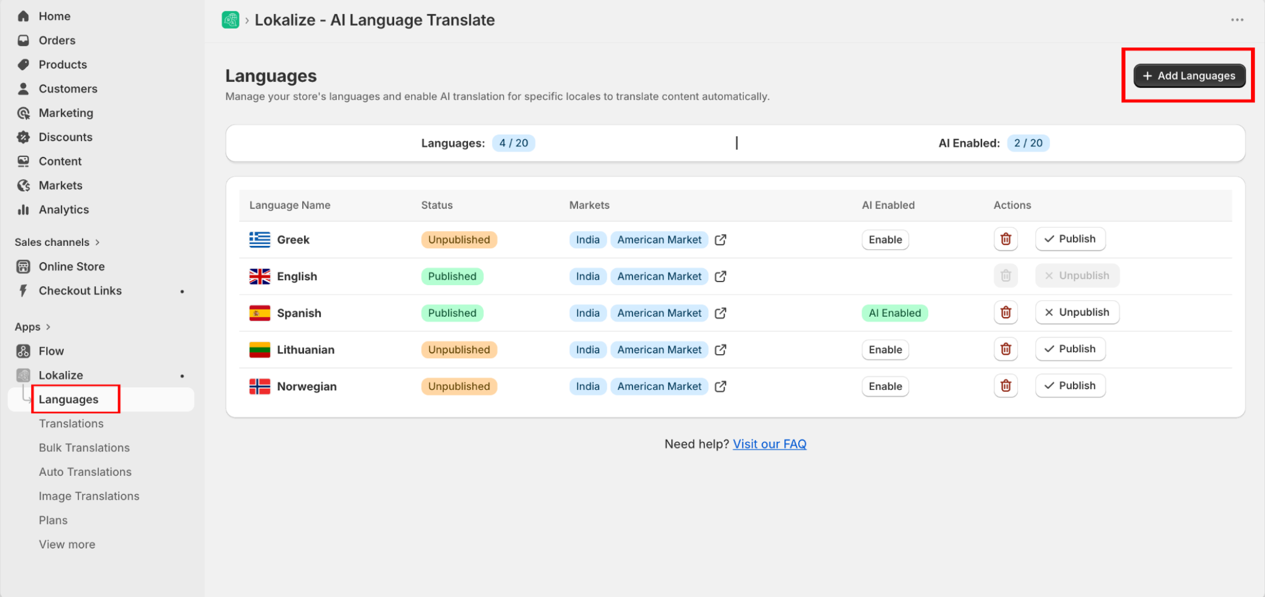The height and width of the screenshot is (597, 1265).
Task: Enable AI translation for Greek
Action: pyautogui.click(x=885, y=240)
